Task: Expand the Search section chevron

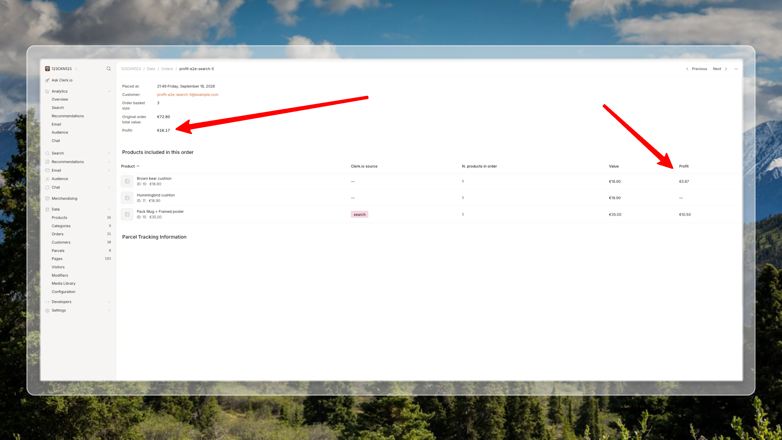Action: 109,153
